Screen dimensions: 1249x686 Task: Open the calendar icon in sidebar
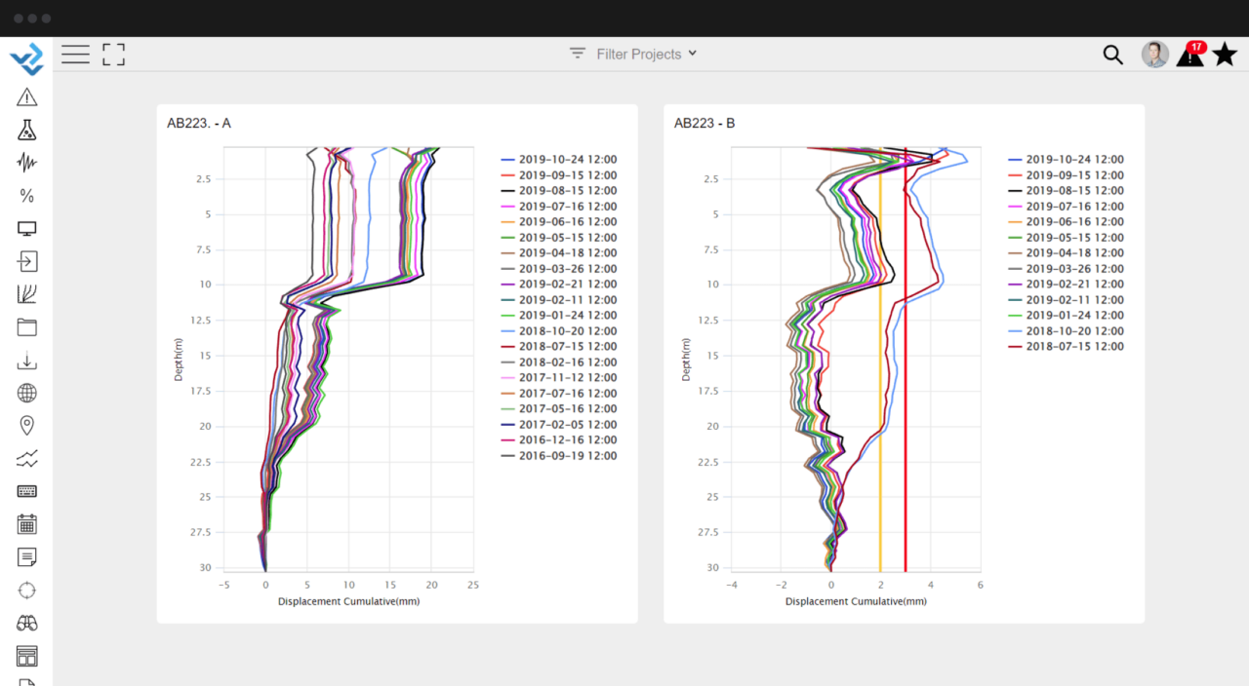pyautogui.click(x=27, y=524)
